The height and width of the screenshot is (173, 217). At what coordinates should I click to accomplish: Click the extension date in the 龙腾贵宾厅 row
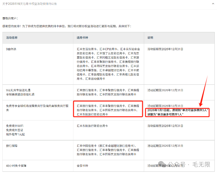[165, 106]
